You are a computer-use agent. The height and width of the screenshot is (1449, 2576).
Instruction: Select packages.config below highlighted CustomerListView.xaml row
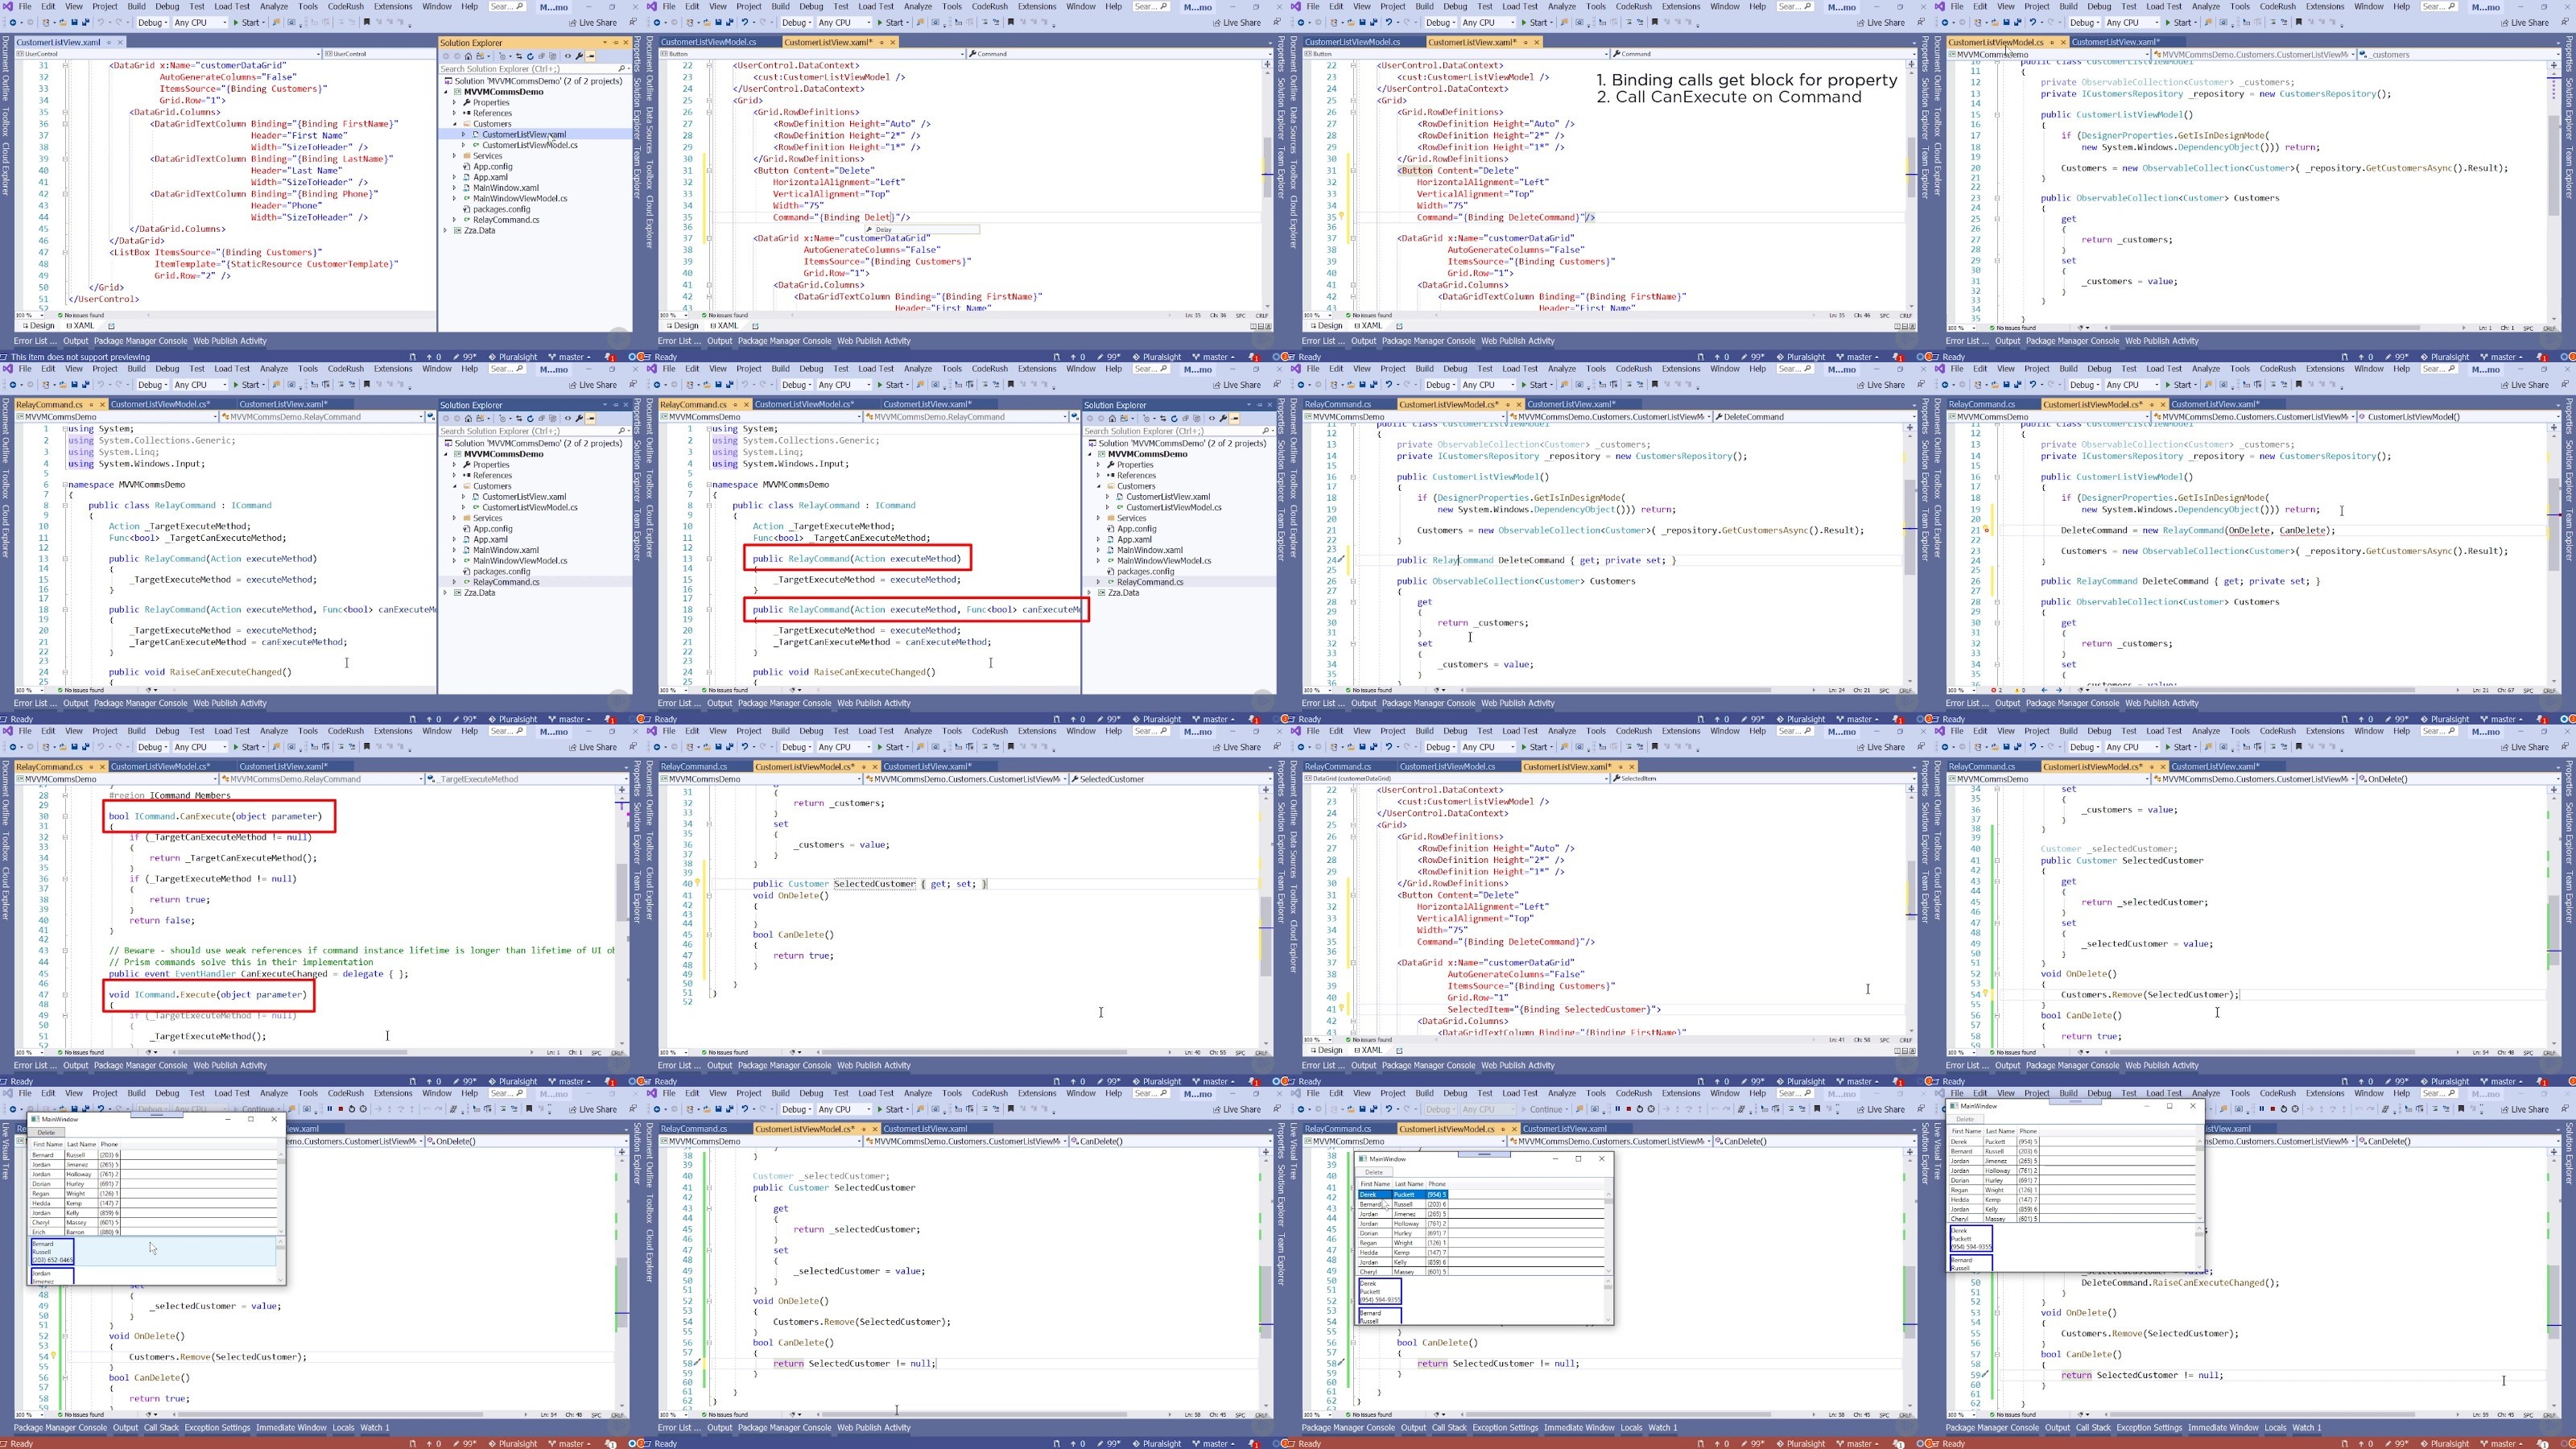tap(502, 210)
